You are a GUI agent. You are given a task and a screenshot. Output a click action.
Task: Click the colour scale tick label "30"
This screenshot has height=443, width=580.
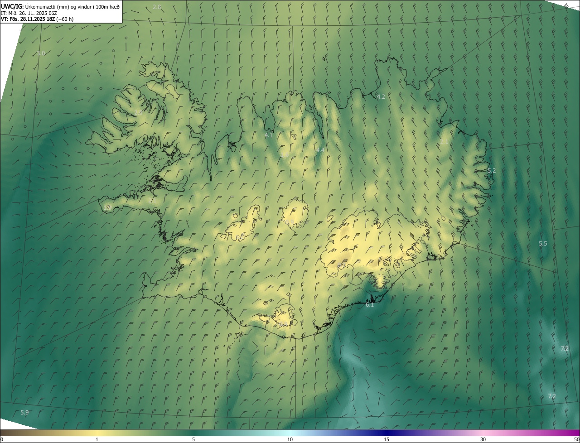[x=483, y=439]
